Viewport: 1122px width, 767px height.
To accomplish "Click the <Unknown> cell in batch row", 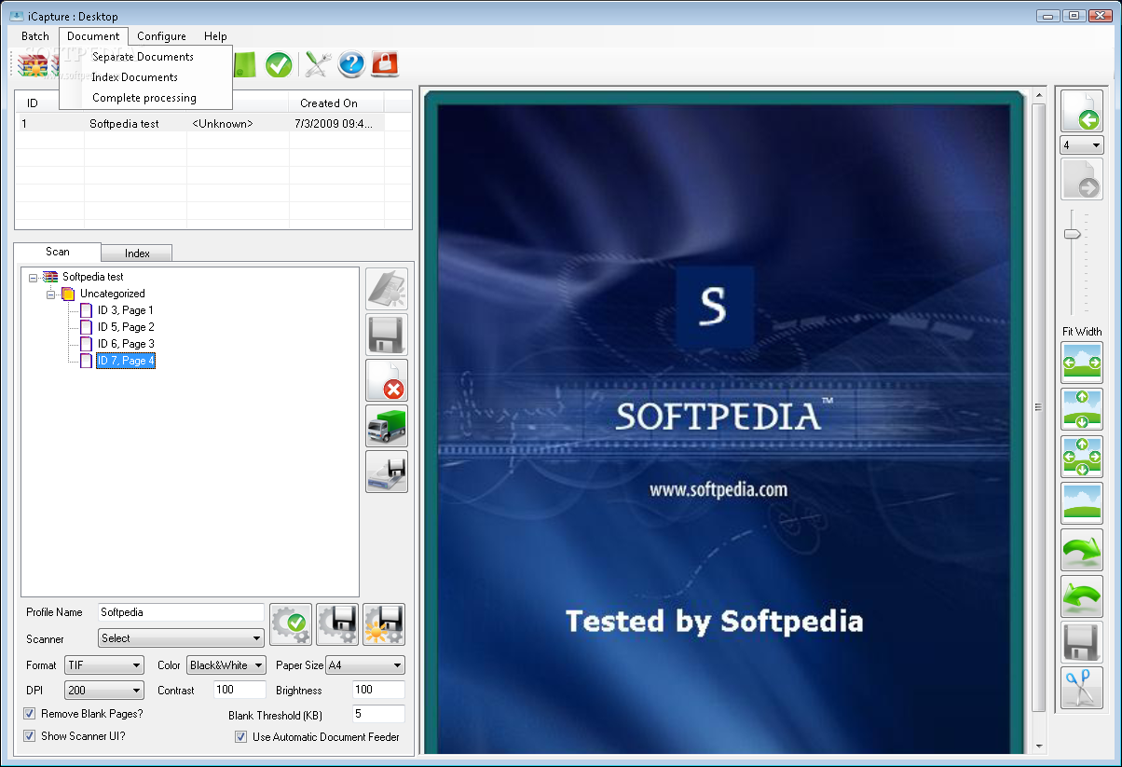I will [238, 123].
